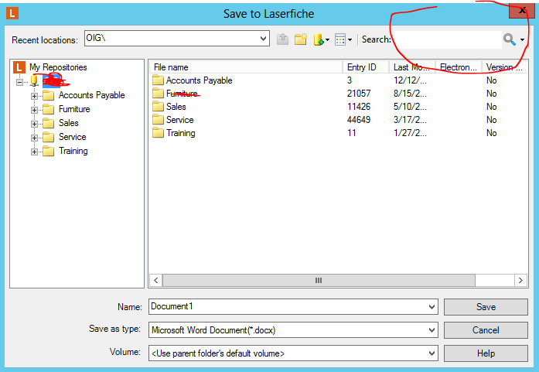The width and height of the screenshot is (539, 372).
Task: Select Accounts Payable in the tree
Action: pos(92,95)
